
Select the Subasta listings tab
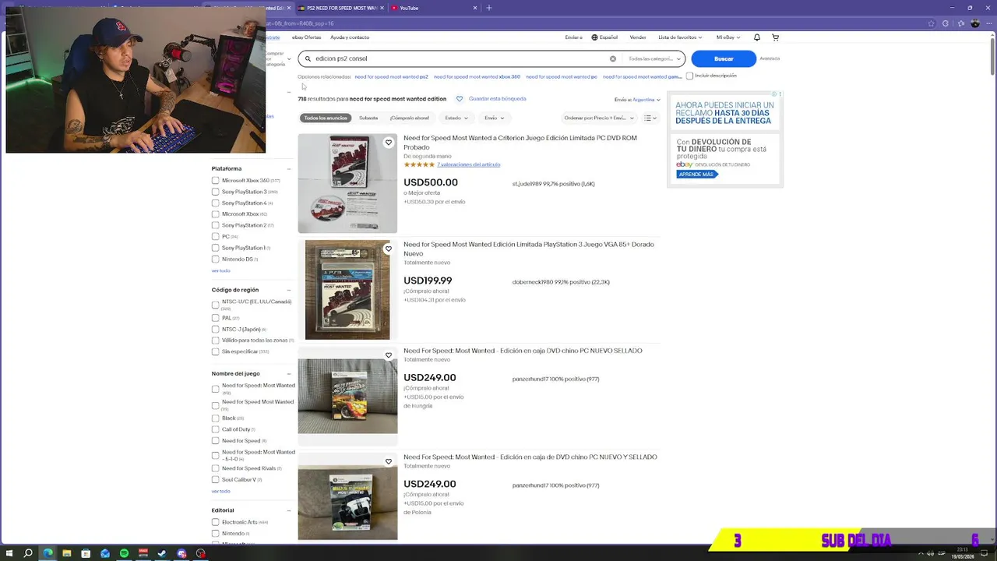[x=368, y=118]
